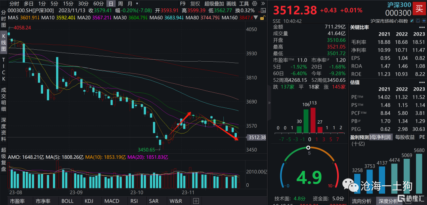Viewport: 427px width, 205px height.
Task: Select the KDJ indicator tab
Action: [x=89, y=201]
